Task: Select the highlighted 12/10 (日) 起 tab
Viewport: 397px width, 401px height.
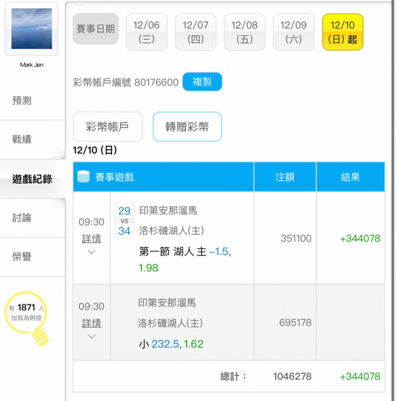Action: [x=343, y=32]
